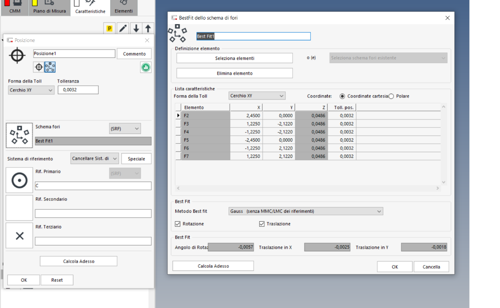This screenshot has height=308, width=500.
Task: Click the move up arrow icon
Action: click(148, 28)
